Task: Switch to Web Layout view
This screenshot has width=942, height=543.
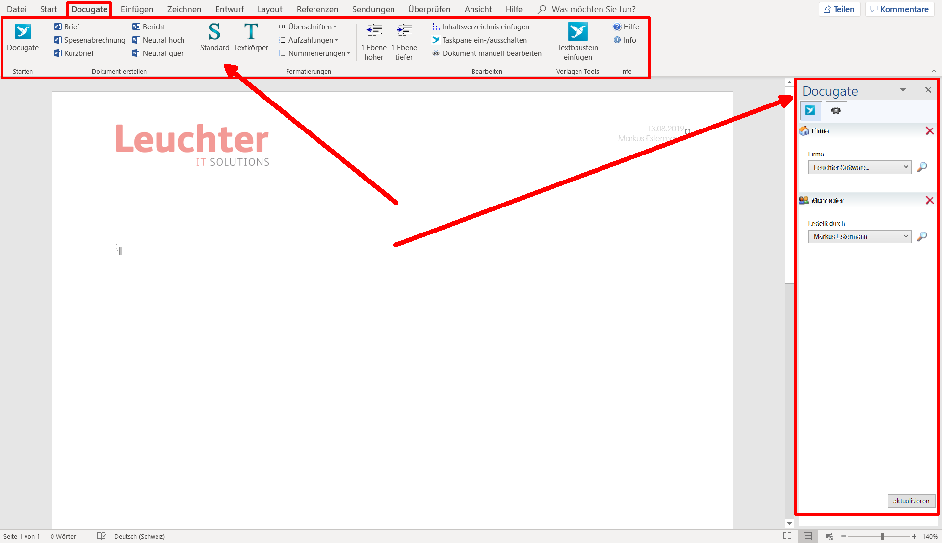Action: pos(829,536)
